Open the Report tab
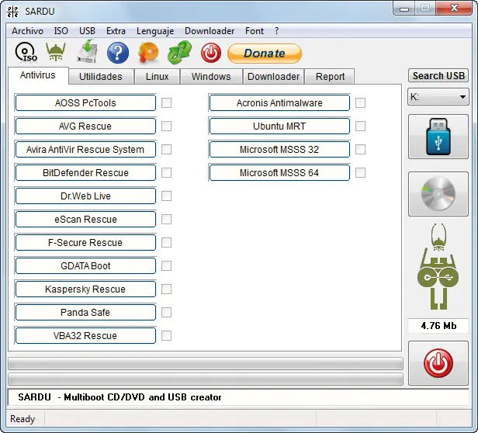The width and height of the screenshot is (478, 433). (330, 76)
